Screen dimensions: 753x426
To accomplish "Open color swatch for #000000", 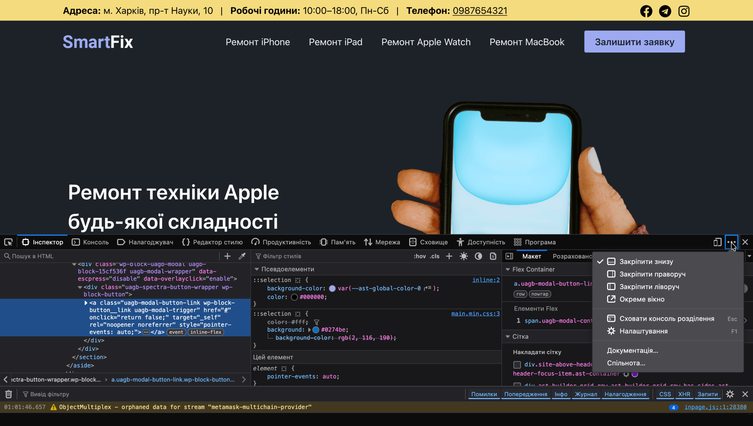I will [x=294, y=297].
